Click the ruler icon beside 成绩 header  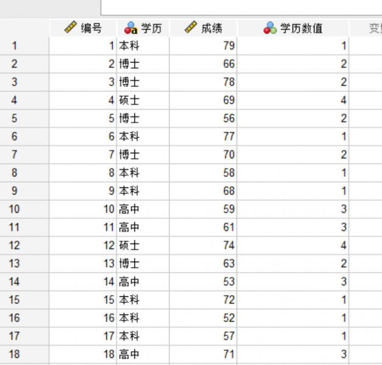[191, 27]
